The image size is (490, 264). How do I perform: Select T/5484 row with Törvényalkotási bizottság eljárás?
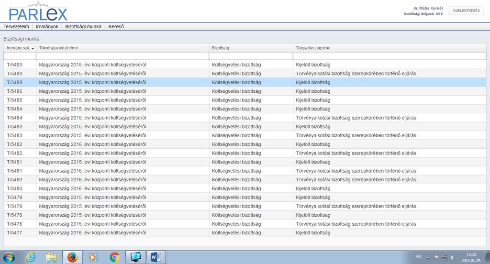(245, 118)
